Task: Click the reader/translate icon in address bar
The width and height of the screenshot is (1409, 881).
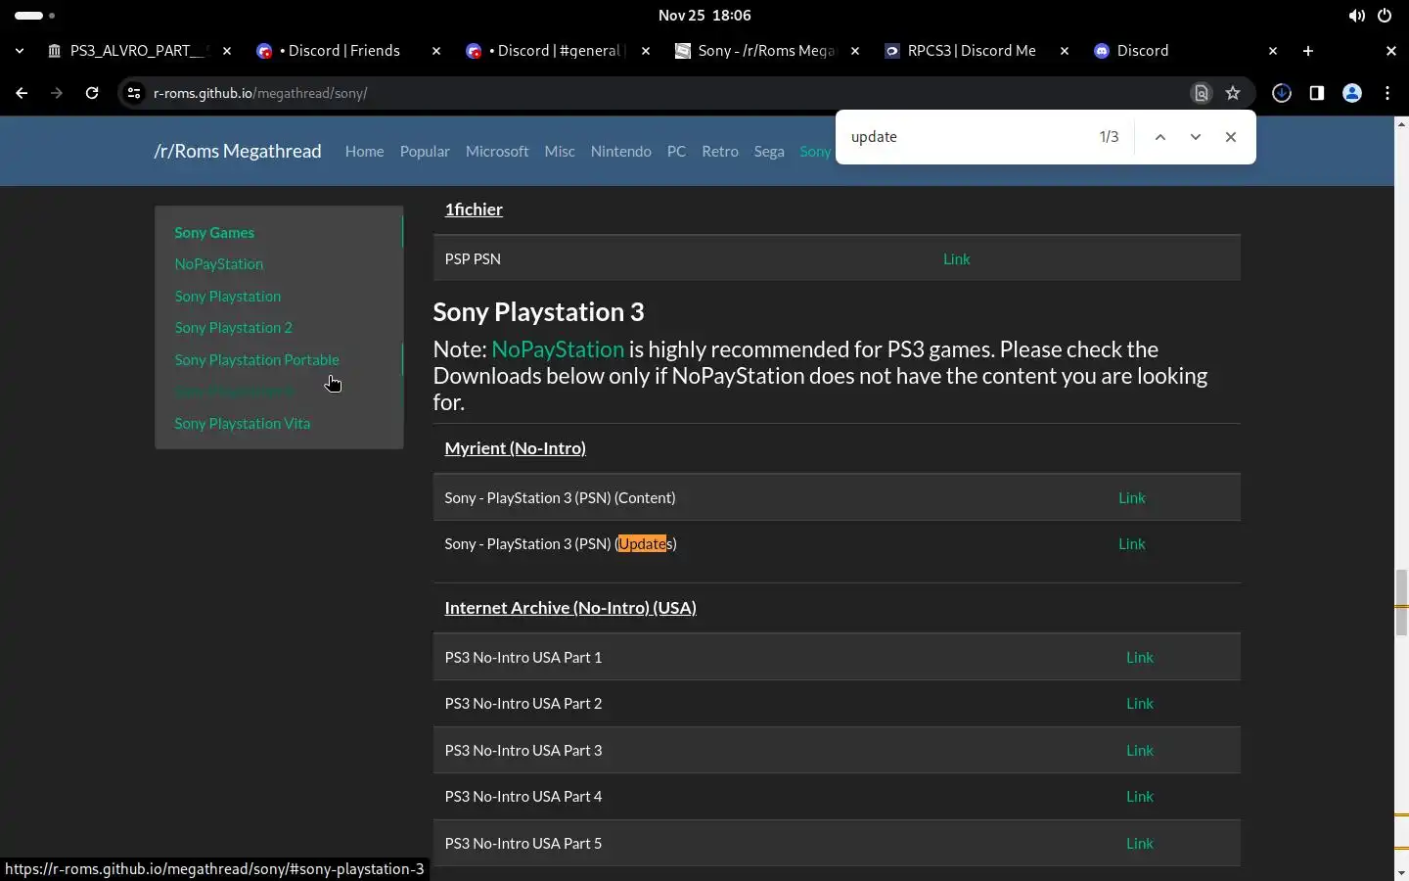Action: [1201, 93]
